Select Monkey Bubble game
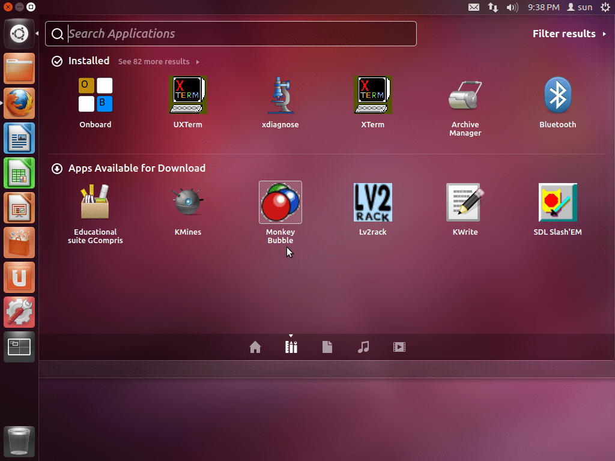 [x=280, y=202]
